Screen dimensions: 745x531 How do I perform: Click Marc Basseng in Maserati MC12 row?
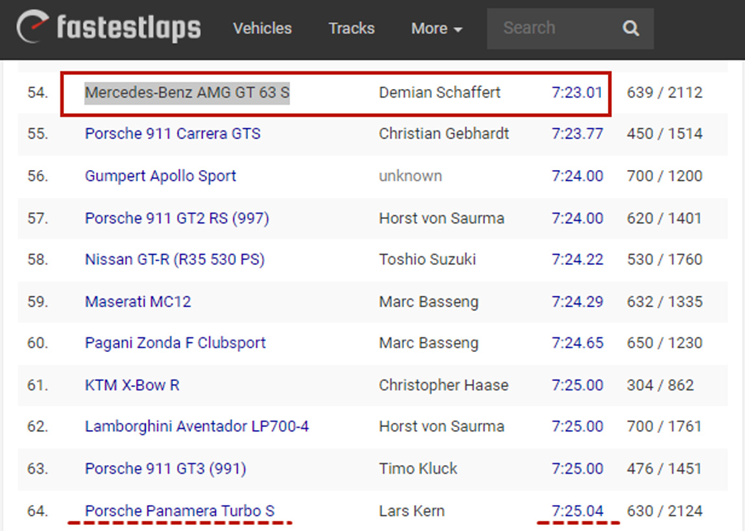click(x=429, y=302)
